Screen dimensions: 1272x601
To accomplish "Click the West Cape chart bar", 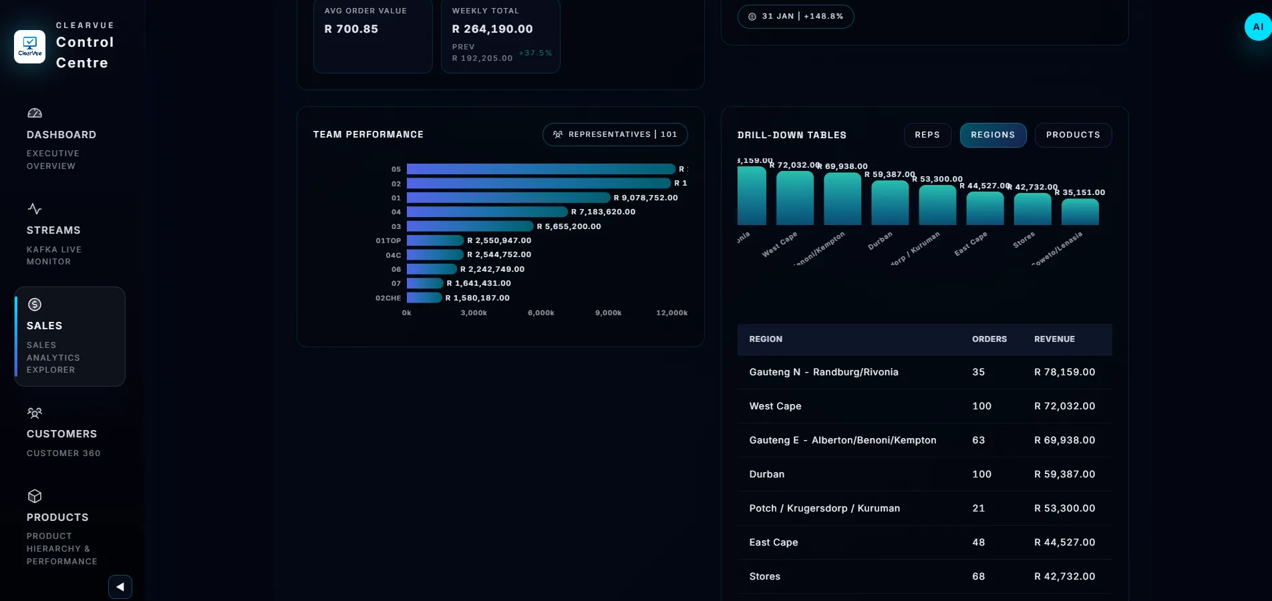I will (795, 198).
